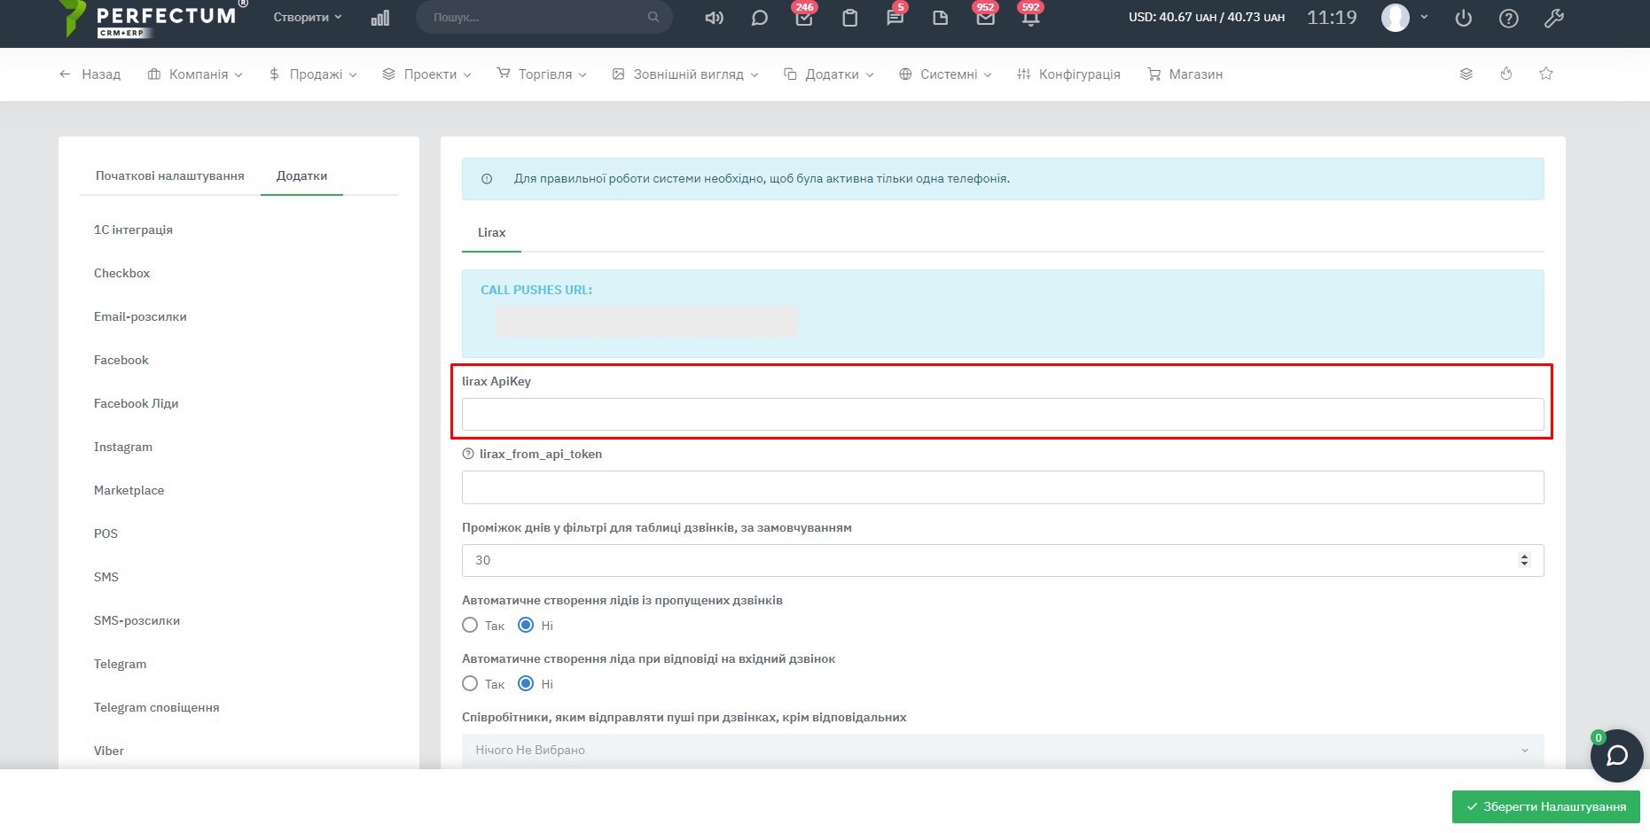Select the Lirax tab
The width and height of the screenshot is (1650, 833).
pyautogui.click(x=491, y=232)
